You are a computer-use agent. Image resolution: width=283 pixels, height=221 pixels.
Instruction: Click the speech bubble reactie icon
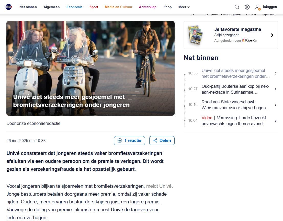coord(120,141)
